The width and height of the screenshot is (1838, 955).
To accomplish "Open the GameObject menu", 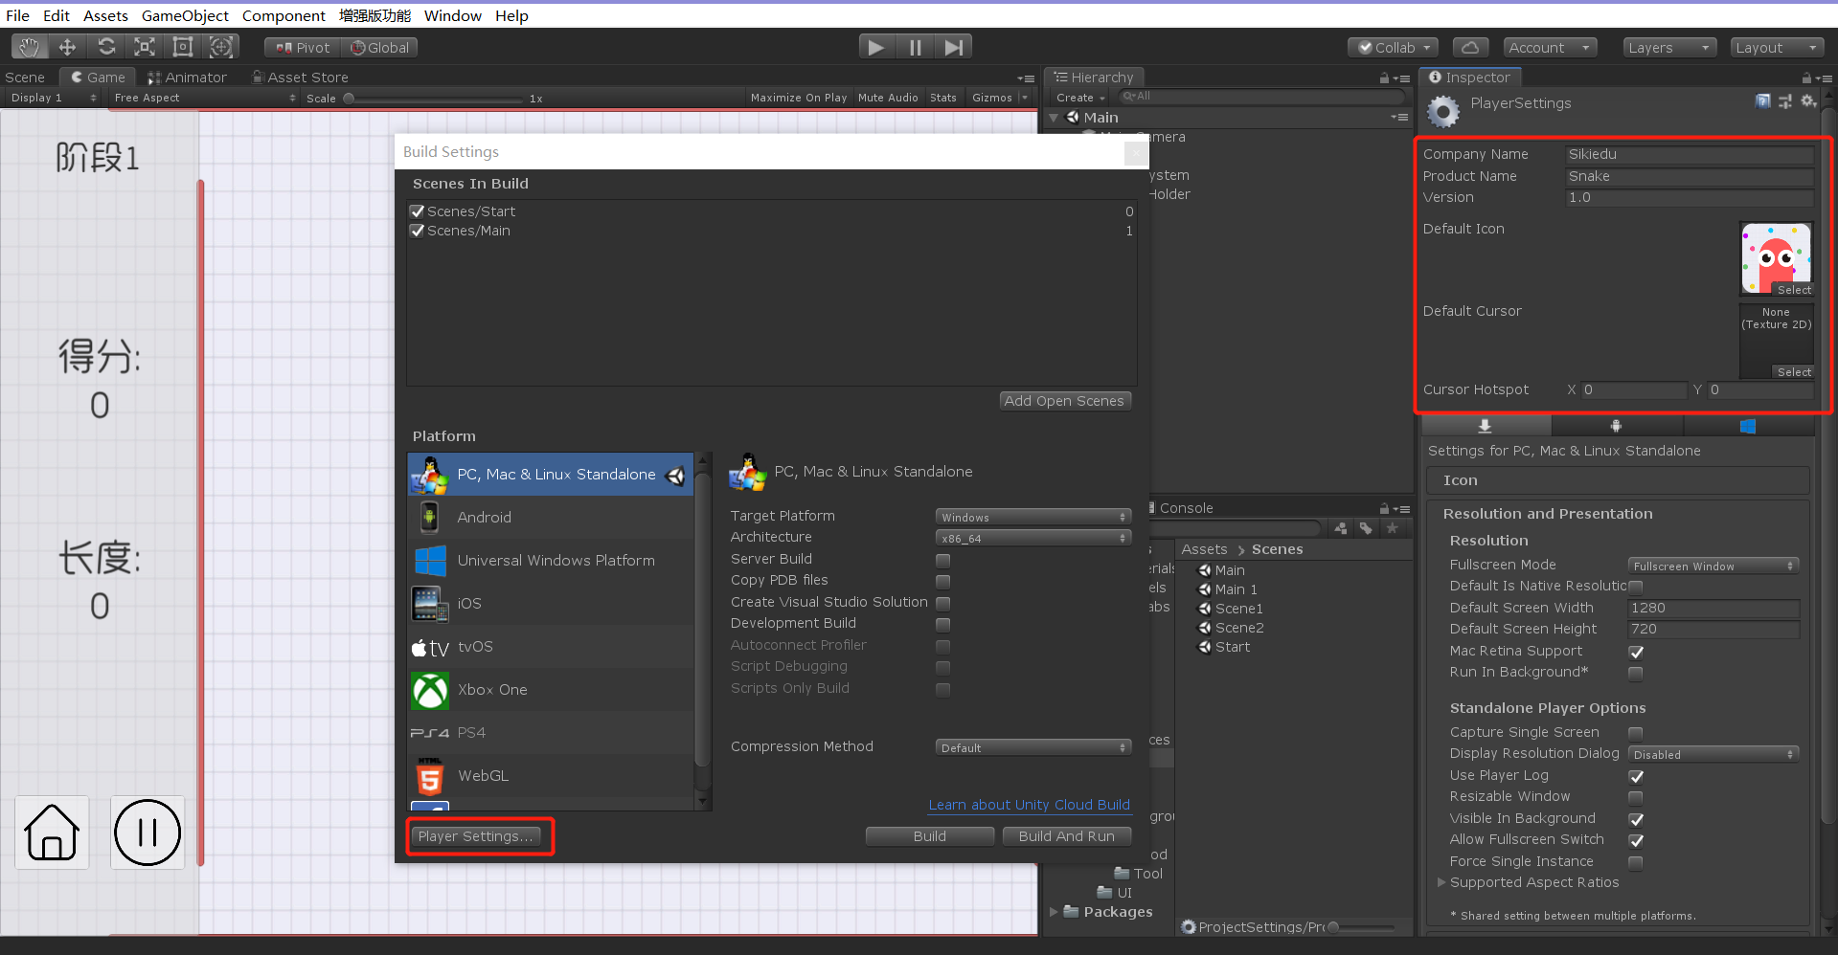I will (185, 15).
